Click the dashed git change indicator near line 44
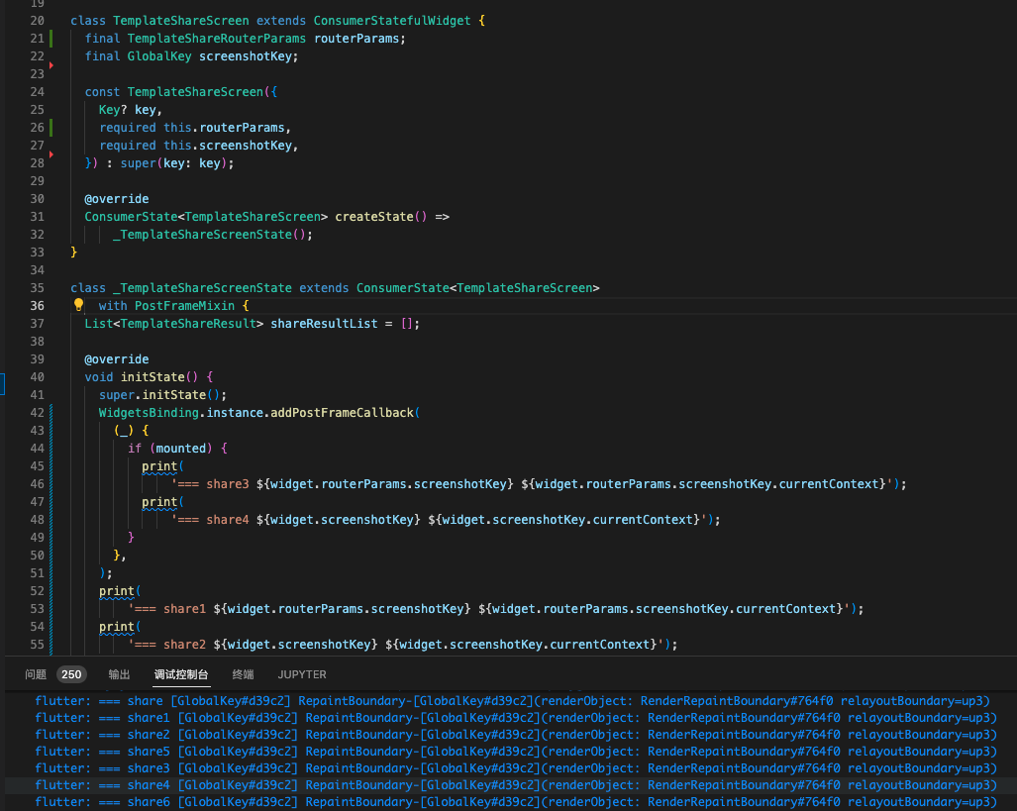Image resolution: width=1017 pixels, height=811 pixels. point(51,448)
